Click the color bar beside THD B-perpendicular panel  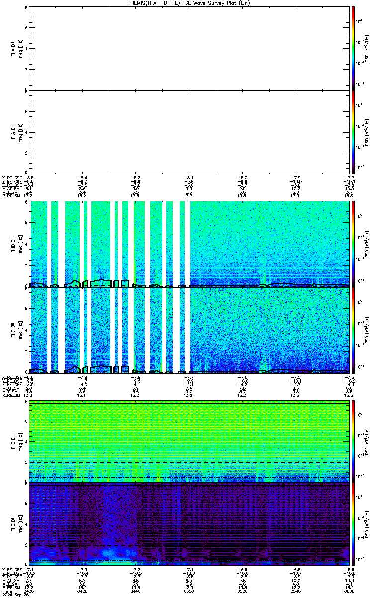(x=353, y=244)
